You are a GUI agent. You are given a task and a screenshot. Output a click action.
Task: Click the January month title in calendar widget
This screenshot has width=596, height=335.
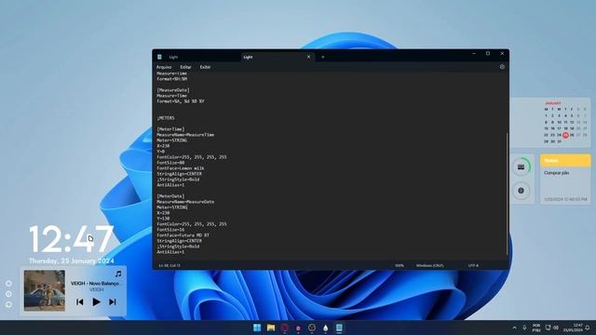pos(553,103)
